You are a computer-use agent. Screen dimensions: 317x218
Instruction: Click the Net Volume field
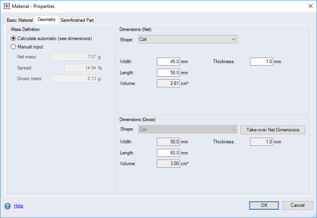click(168, 83)
